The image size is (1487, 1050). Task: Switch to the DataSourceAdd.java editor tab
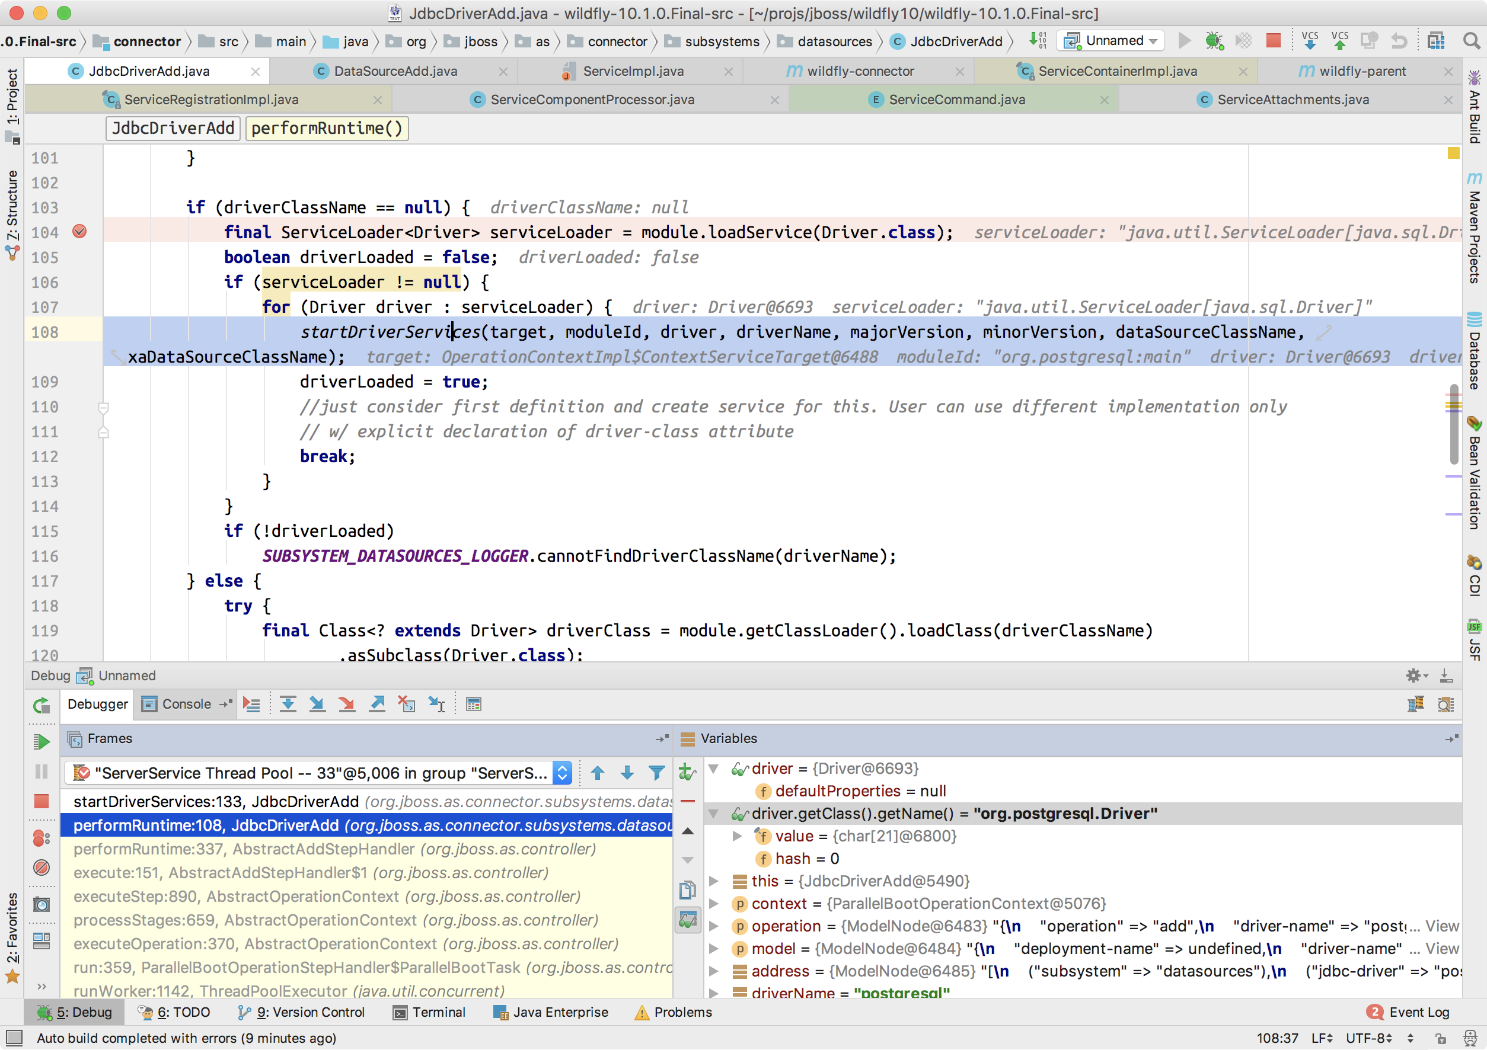(x=395, y=71)
